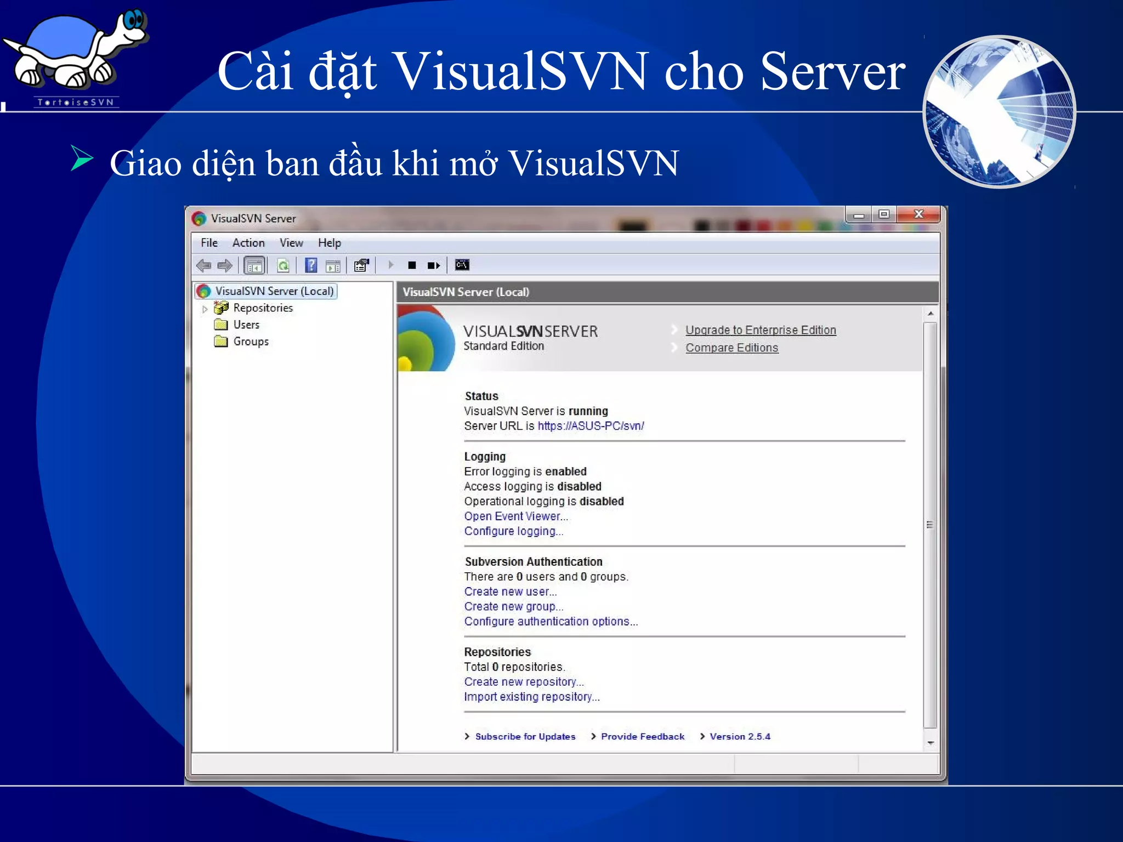Click the Stop server square icon
Image resolution: width=1123 pixels, height=842 pixels.
click(412, 266)
